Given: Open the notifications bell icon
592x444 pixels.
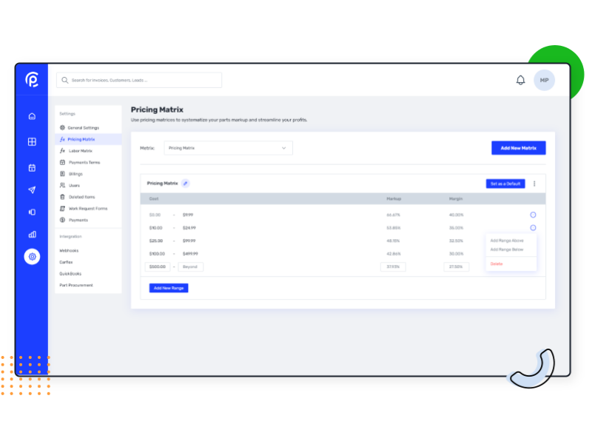Looking at the screenshot, I should click(521, 80).
